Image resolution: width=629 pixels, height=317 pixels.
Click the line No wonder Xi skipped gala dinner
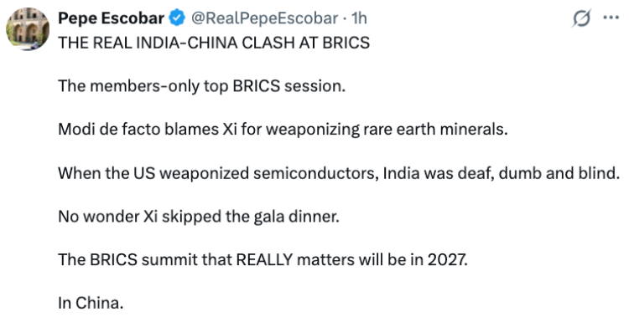click(x=199, y=217)
